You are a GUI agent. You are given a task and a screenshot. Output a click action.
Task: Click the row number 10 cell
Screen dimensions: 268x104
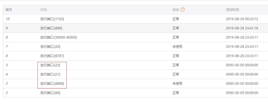[x=8, y=19]
